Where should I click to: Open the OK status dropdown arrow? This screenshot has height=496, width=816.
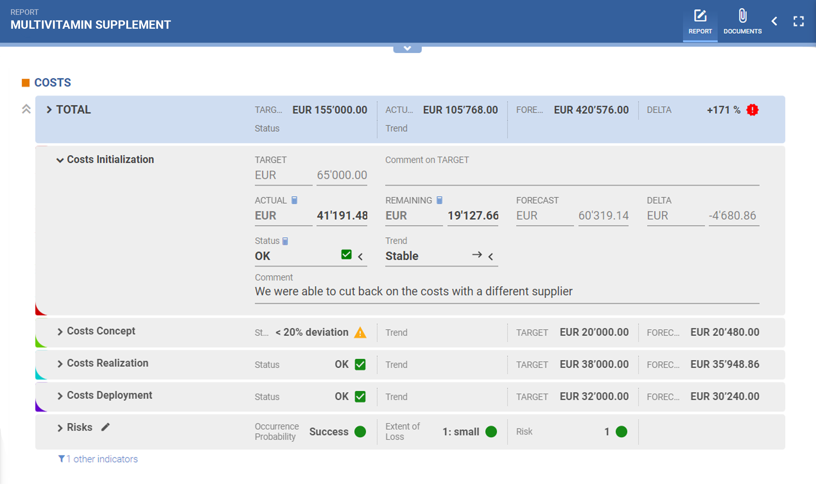pos(360,256)
